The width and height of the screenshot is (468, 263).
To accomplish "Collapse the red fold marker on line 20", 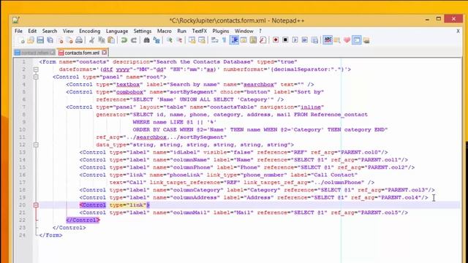I will click(x=36, y=205).
